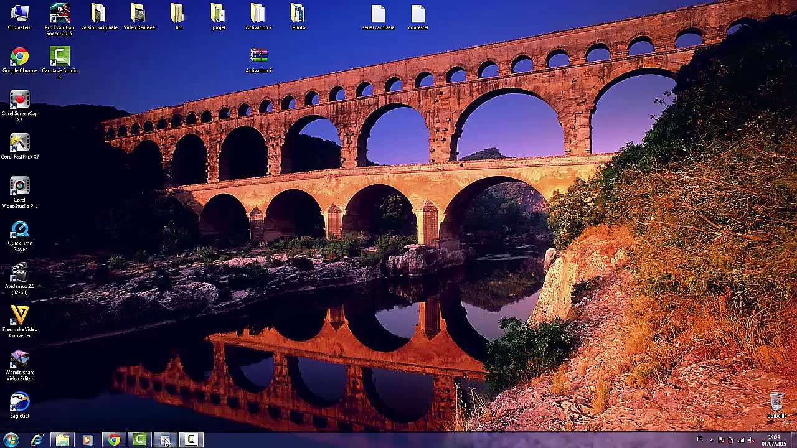Select the contester file icon
797x448 pixels.
[x=418, y=17]
